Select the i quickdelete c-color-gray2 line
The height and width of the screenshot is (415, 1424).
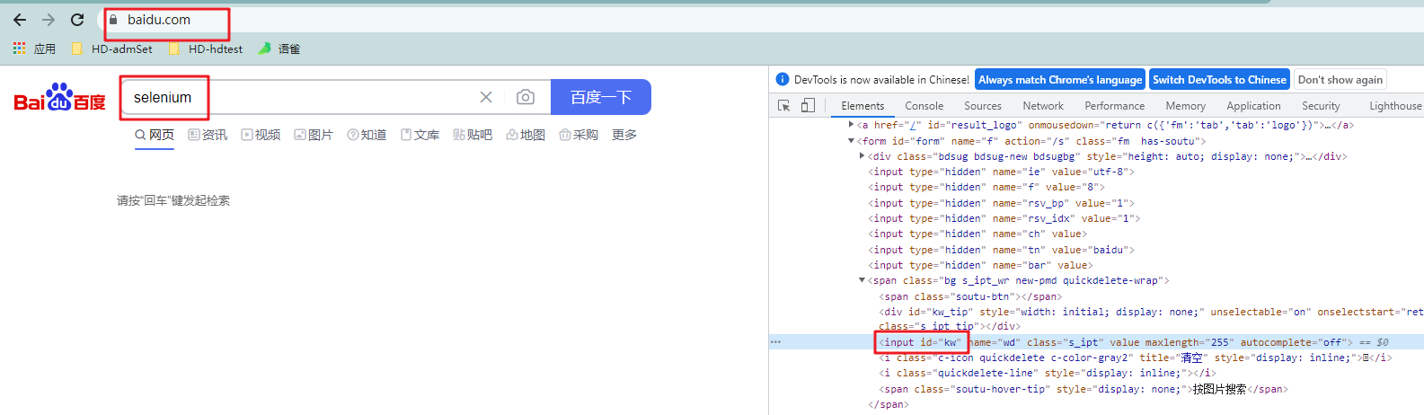pos(1136,358)
